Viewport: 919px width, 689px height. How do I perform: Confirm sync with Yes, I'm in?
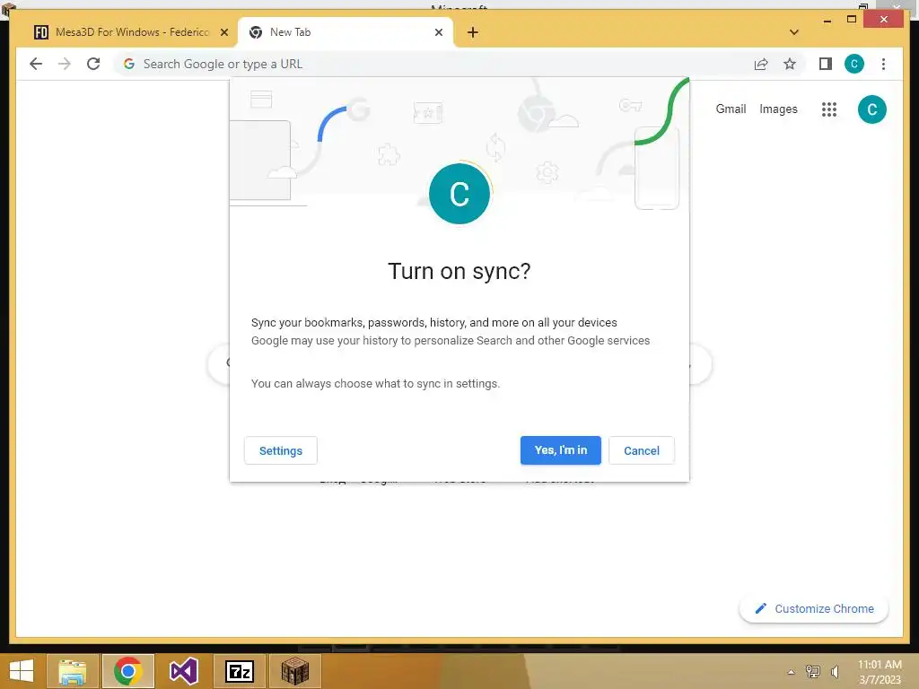(x=560, y=450)
